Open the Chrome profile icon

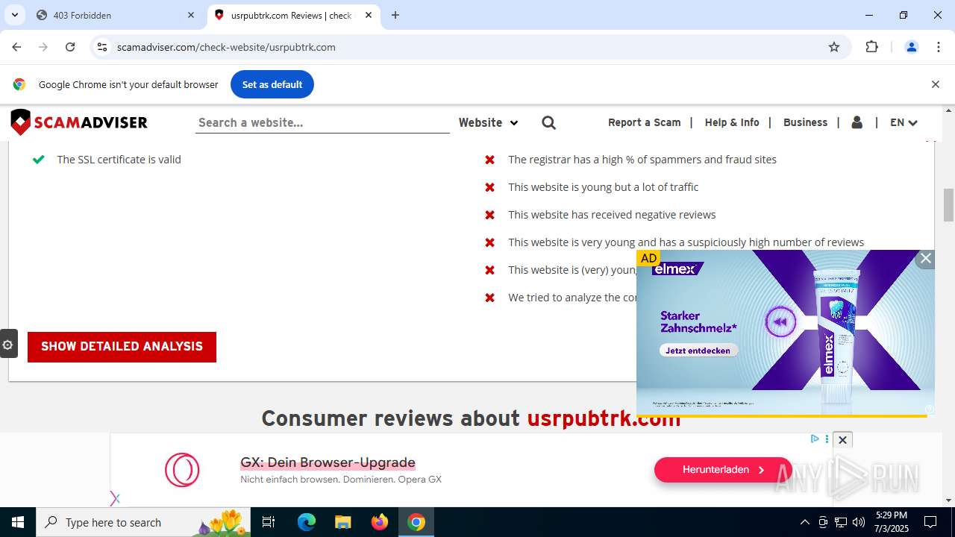[912, 47]
